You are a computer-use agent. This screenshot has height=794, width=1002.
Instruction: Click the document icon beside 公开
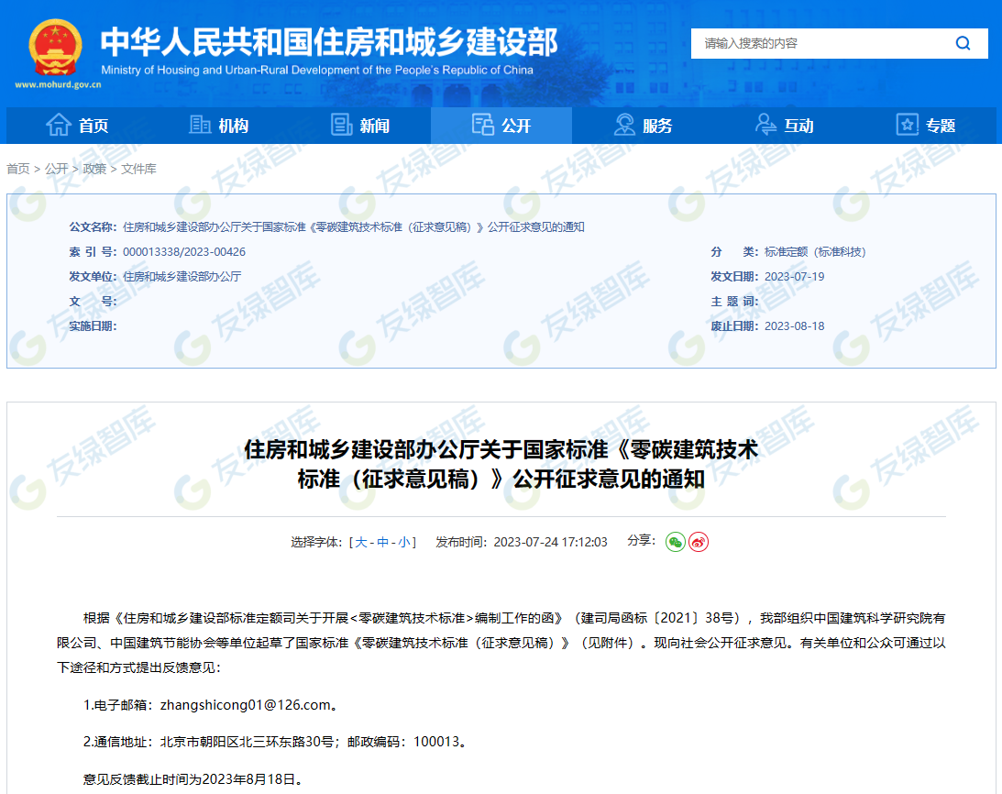(x=483, y=125)
